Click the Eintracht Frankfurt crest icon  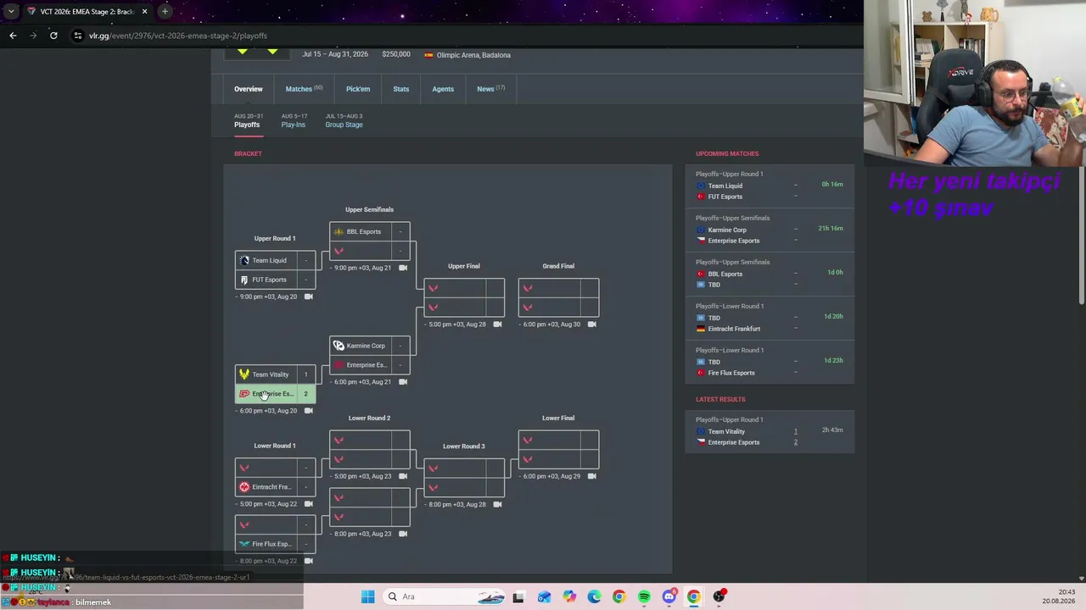click(244, 487)
